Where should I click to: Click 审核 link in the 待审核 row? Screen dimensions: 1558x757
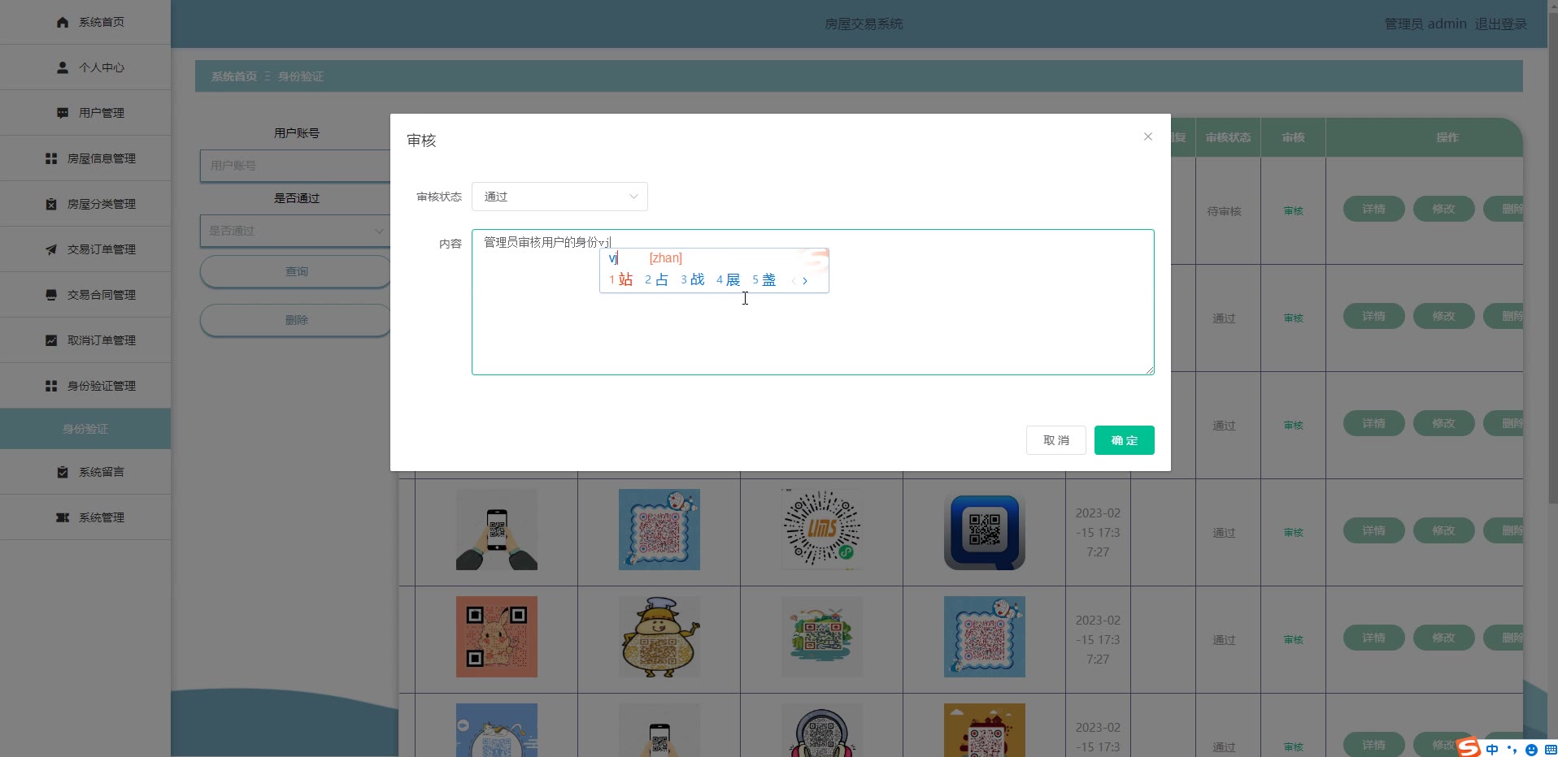click(x=1293, y=211)
